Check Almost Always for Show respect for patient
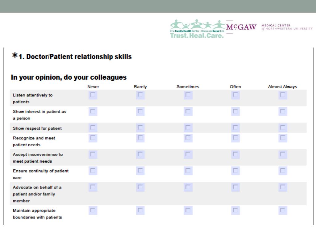 click(x=283, y=127)
